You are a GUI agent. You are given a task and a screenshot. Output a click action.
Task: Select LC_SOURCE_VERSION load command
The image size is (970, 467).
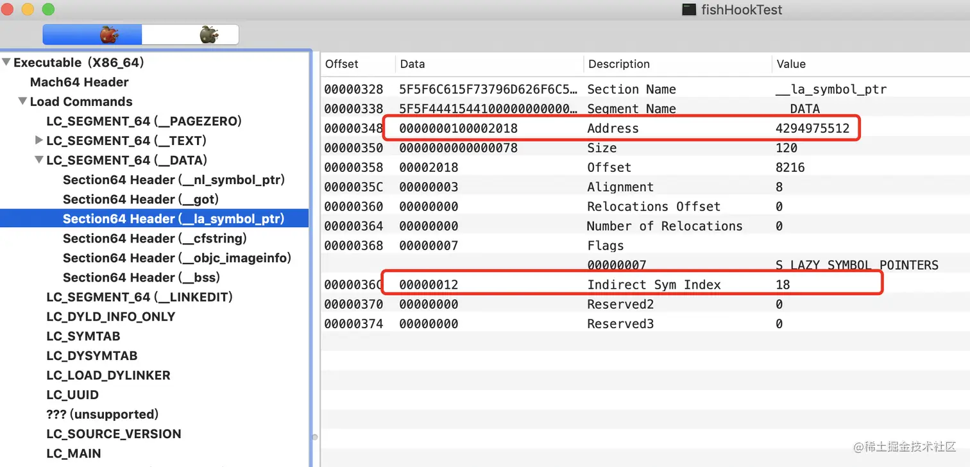(114, 434)
